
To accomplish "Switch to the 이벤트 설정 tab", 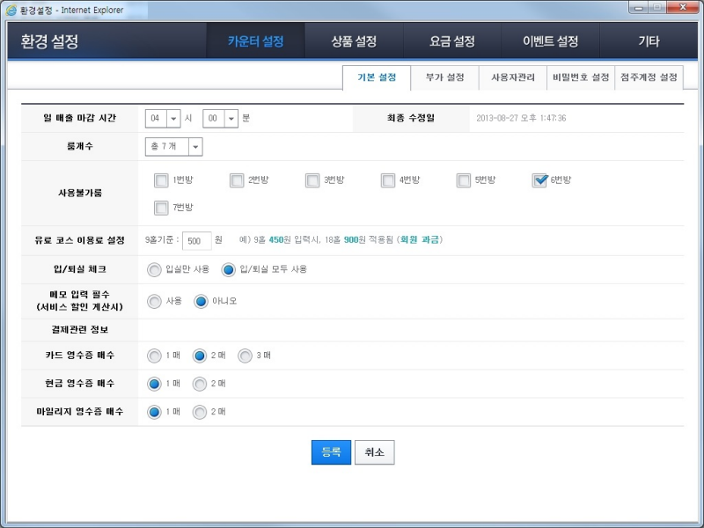I will coord(550,40).
